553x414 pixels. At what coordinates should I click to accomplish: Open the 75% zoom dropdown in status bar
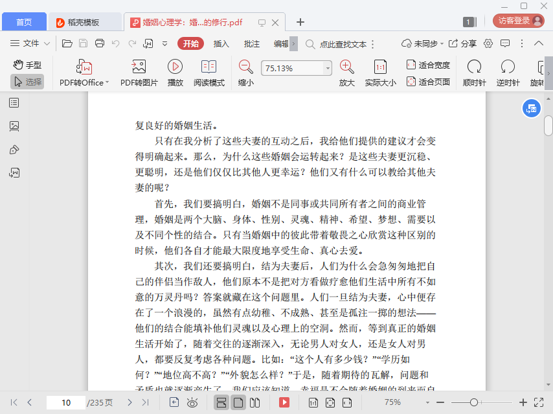(427, 402)
